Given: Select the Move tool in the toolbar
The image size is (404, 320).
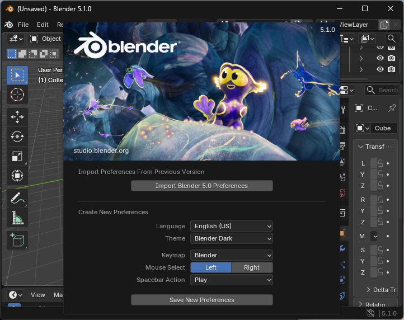Looking at the screenshot, I should pyautogui.click(x=17, y=116).
